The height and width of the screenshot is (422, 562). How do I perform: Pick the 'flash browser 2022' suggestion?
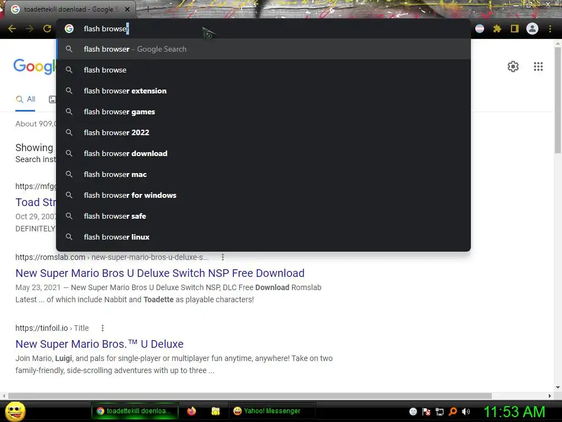point(263,132)
